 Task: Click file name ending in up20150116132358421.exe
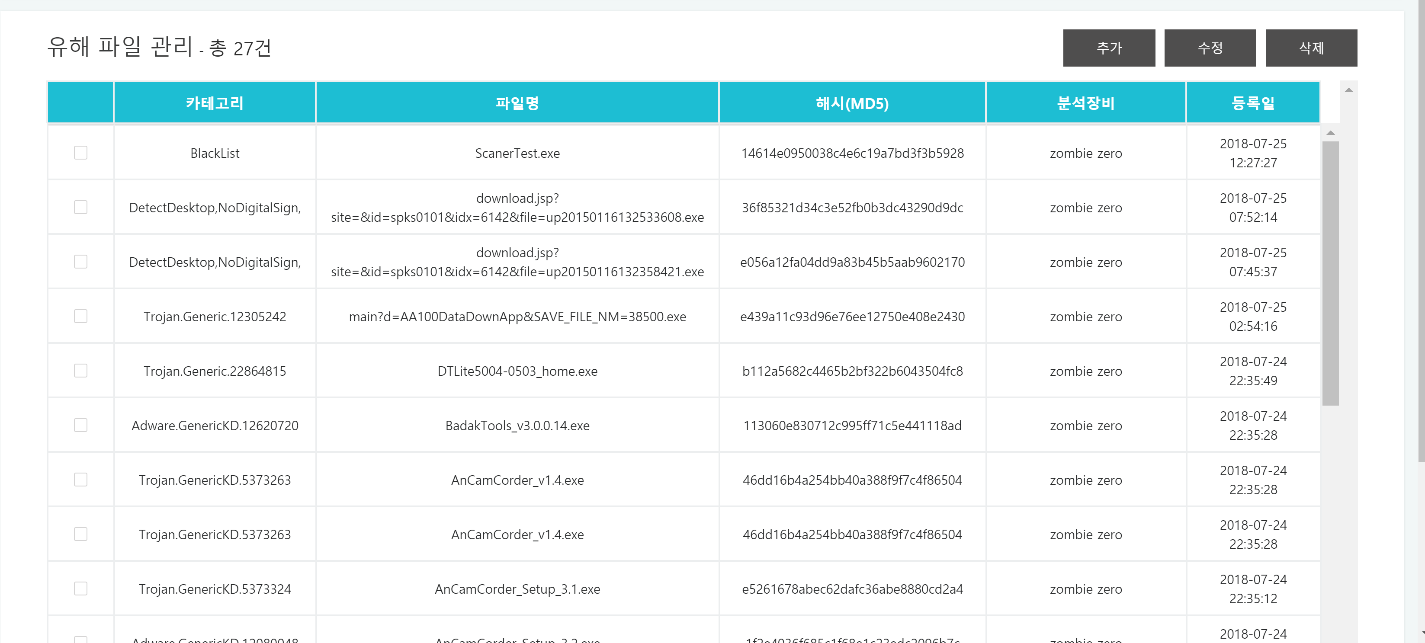click(517, 262)
